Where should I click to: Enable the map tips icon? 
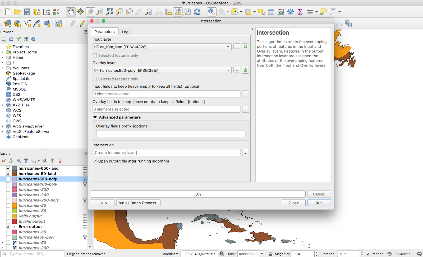pyautogui.click(x=323, y=12)
